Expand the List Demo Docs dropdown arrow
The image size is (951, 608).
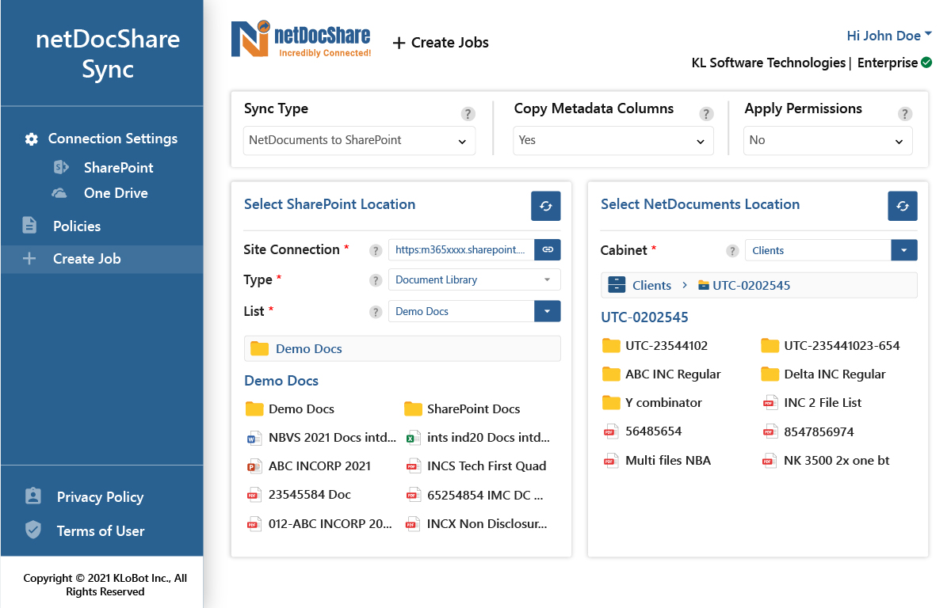point(548,311)
